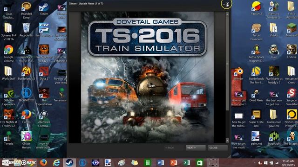Open the Goat Simulator desktop shortcut
298x167 pixels.
8,11
